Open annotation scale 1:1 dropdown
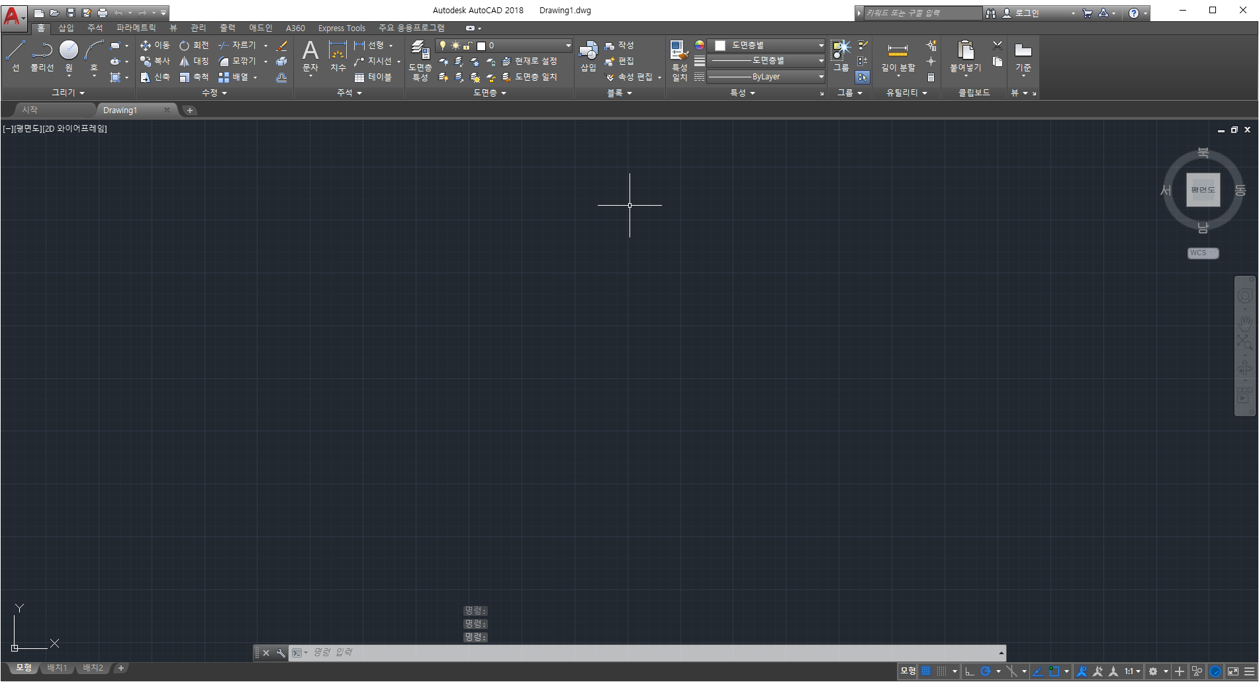1259x682 pixels. point(1133,671)
